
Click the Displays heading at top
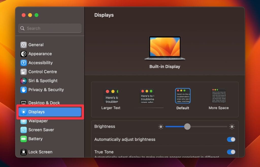point(104,15)
